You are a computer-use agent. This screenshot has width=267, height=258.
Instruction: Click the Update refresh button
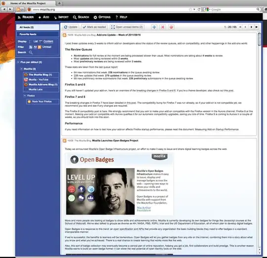pos(71,27)
